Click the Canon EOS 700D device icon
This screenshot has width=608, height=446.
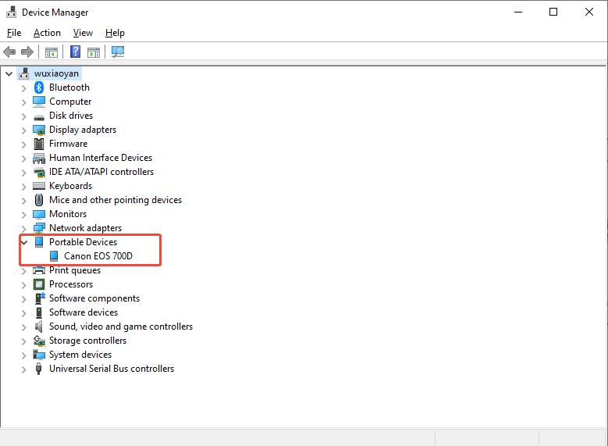point(54,256)
